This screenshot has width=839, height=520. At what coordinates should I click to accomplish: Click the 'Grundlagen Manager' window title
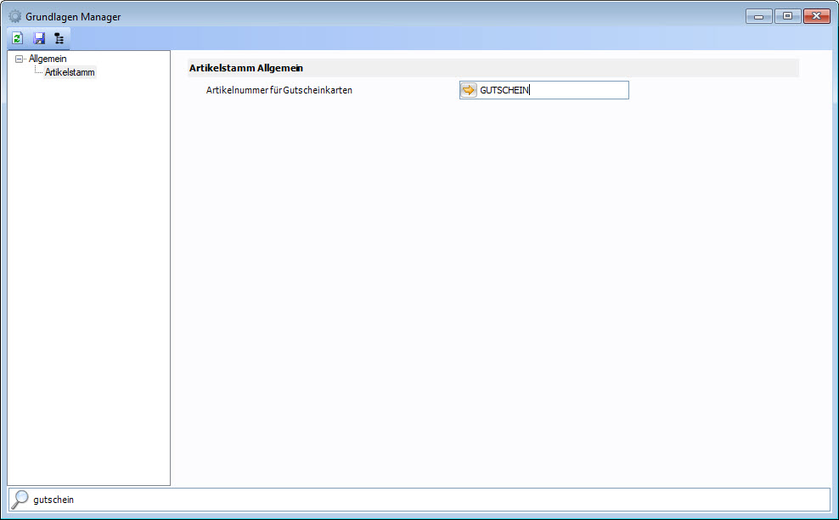coord(73,16)
